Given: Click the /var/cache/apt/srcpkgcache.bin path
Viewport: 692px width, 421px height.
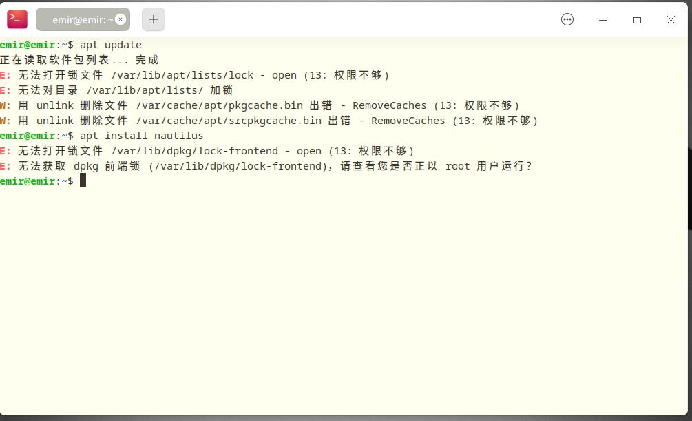Looking at the screenshot, I should tap(229, 121).
